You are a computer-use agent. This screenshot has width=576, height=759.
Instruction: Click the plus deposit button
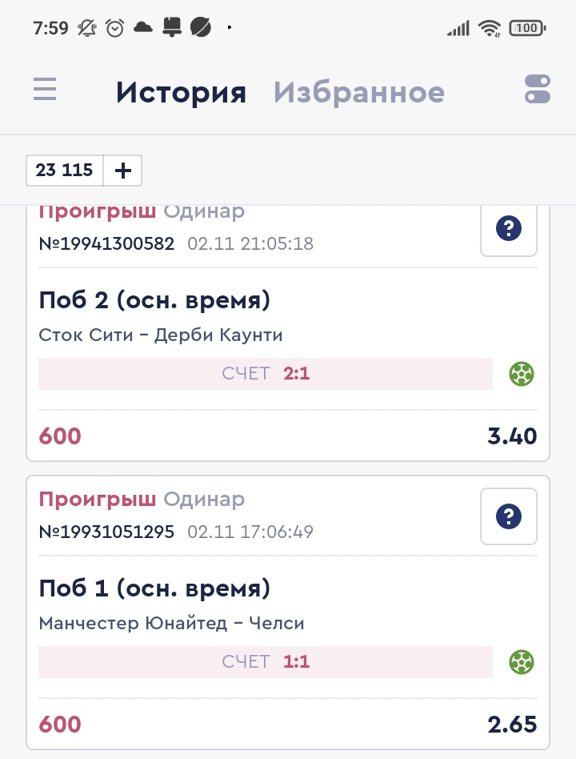123,170
